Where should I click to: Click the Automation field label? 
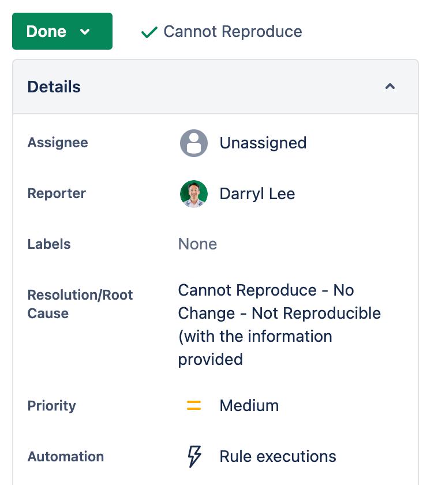(66, 457)
